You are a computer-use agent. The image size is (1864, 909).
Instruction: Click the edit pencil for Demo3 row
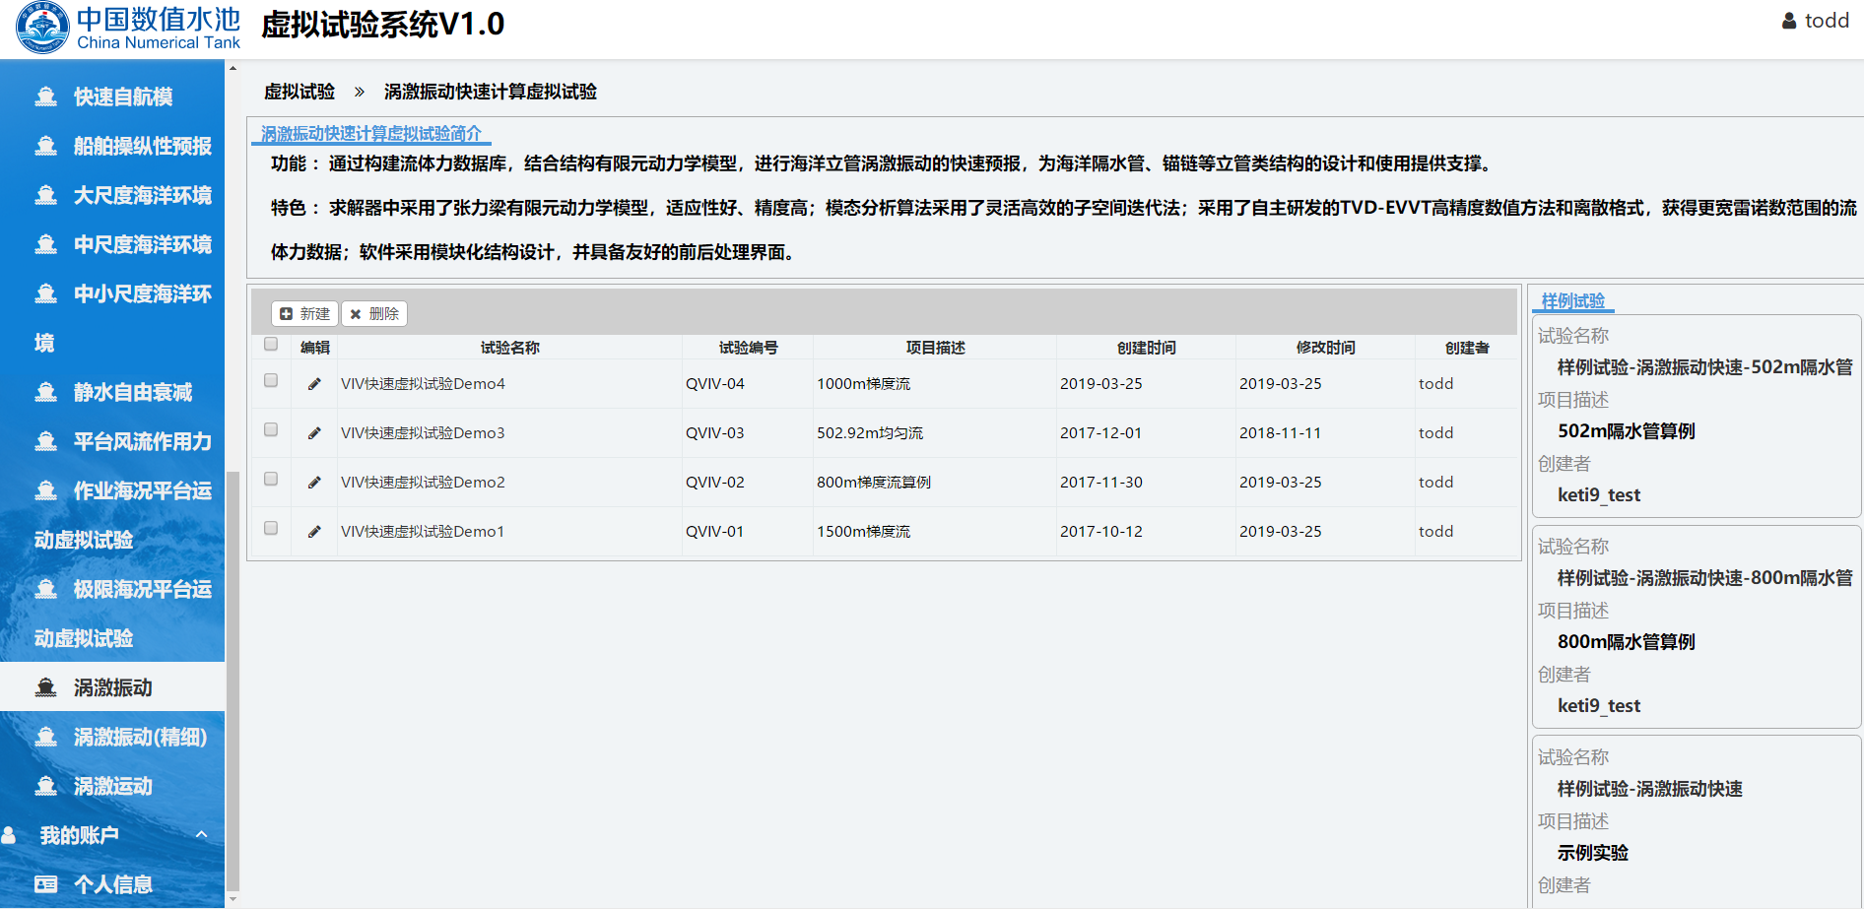314,433
